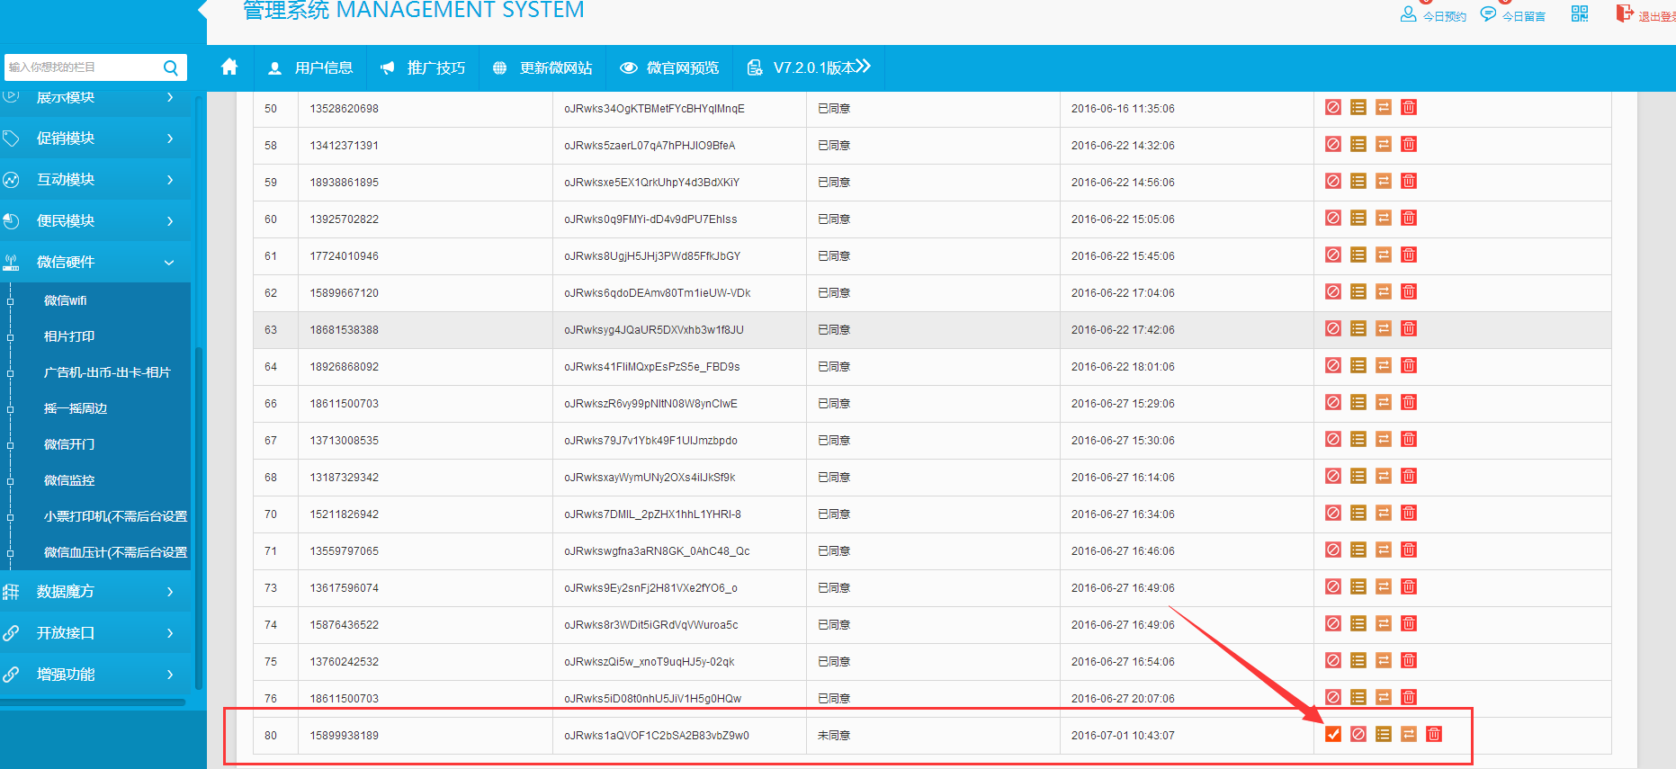Click openid oJRwks7DMIL_2pZHX1hhL1YHRl-8

point(653,514)
